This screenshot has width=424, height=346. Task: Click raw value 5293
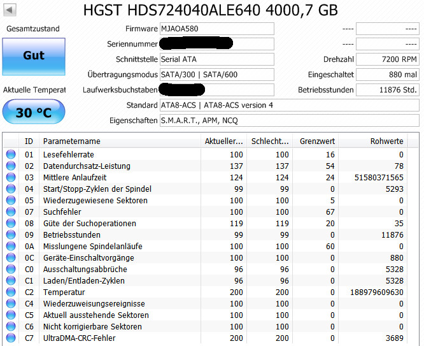pos(395,189)
